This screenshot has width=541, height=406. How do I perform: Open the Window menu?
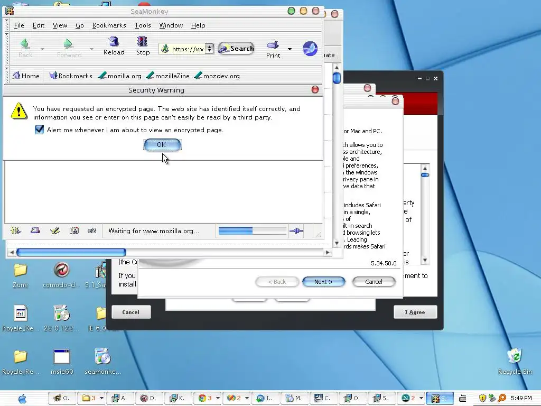click(171, 25)
